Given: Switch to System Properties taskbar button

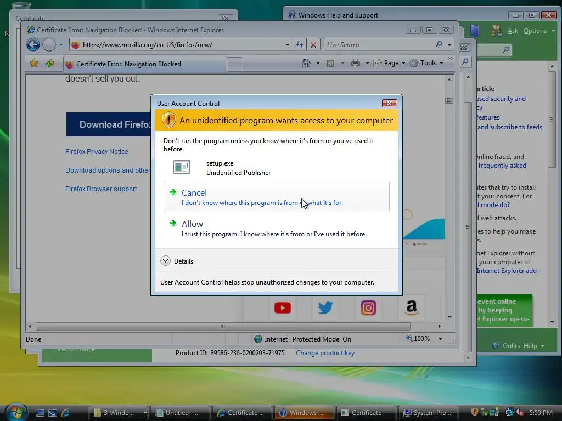Looking at the screenshot, I should 428,413.
